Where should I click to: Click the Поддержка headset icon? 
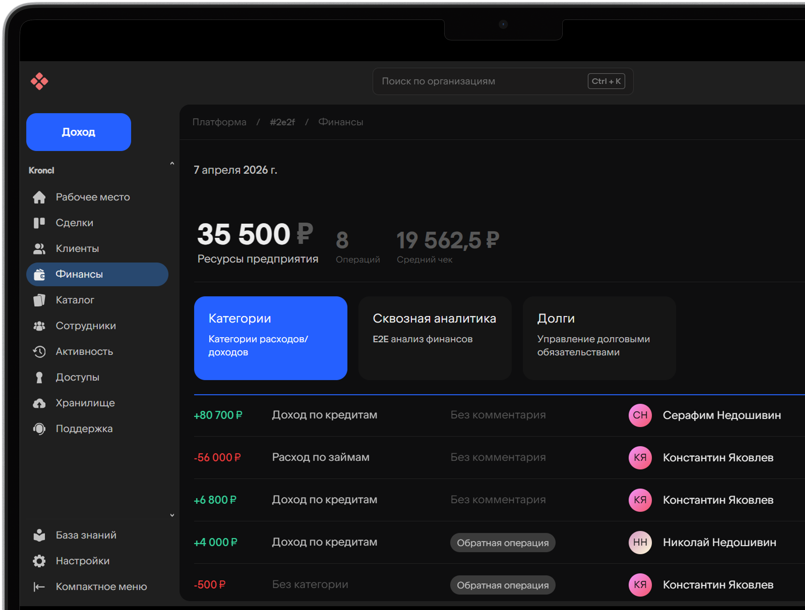click(39, 429)
